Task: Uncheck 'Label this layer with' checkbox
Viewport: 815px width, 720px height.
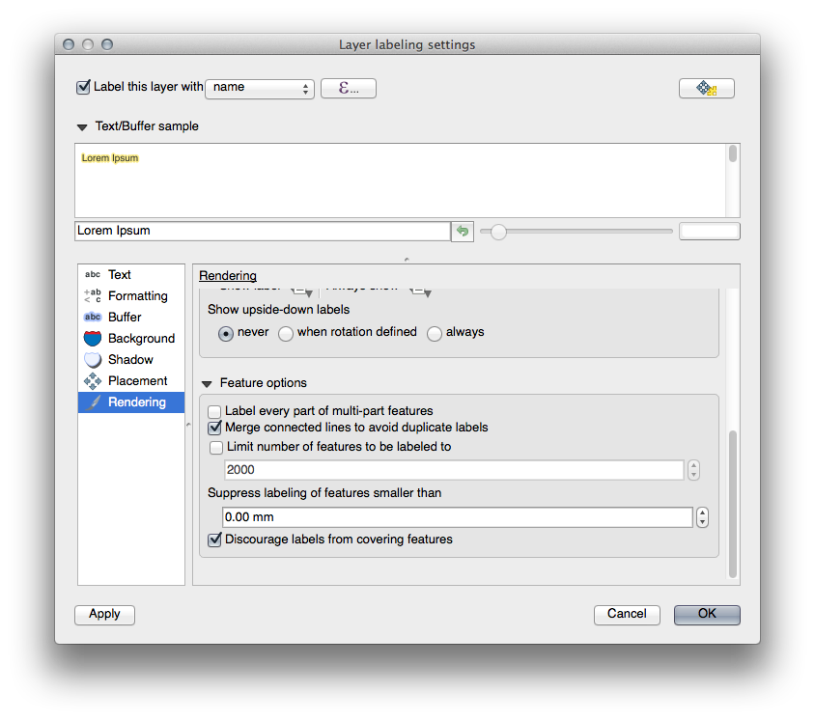Action: (83, 87)
